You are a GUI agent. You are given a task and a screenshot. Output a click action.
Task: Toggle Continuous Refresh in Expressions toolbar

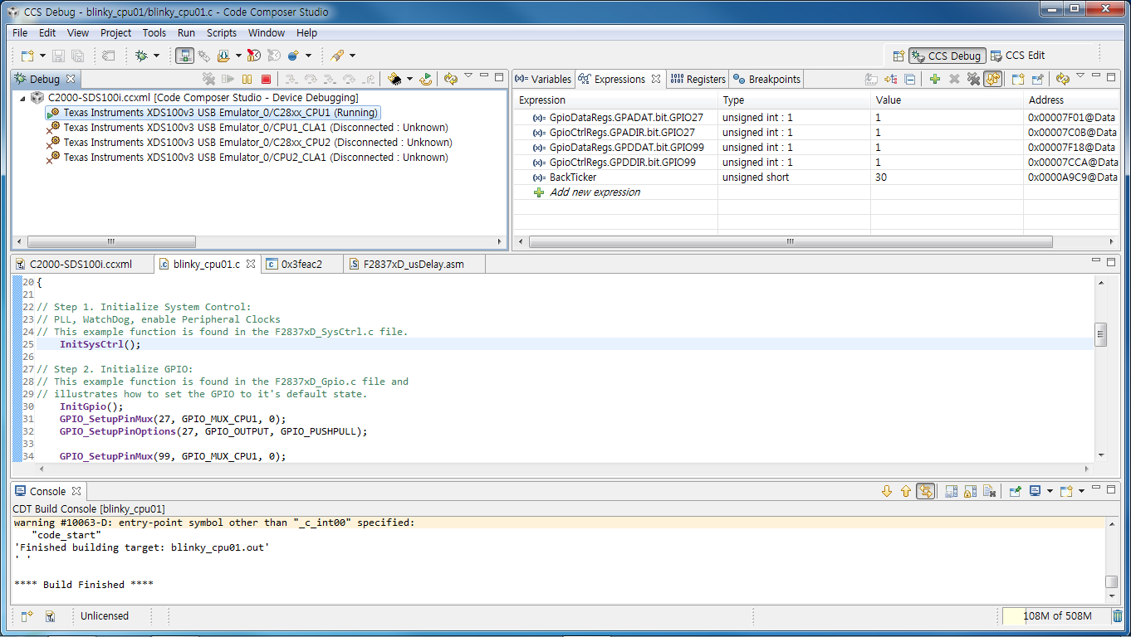[x=993, y=79]
